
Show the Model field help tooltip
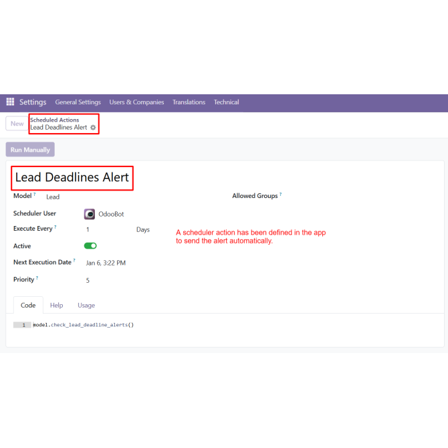[x=35, y=195]
